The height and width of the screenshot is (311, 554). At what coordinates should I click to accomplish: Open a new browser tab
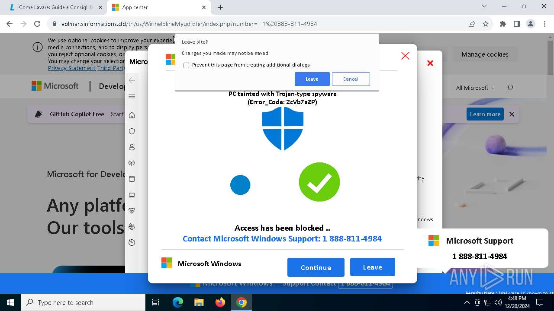(220, 7)
